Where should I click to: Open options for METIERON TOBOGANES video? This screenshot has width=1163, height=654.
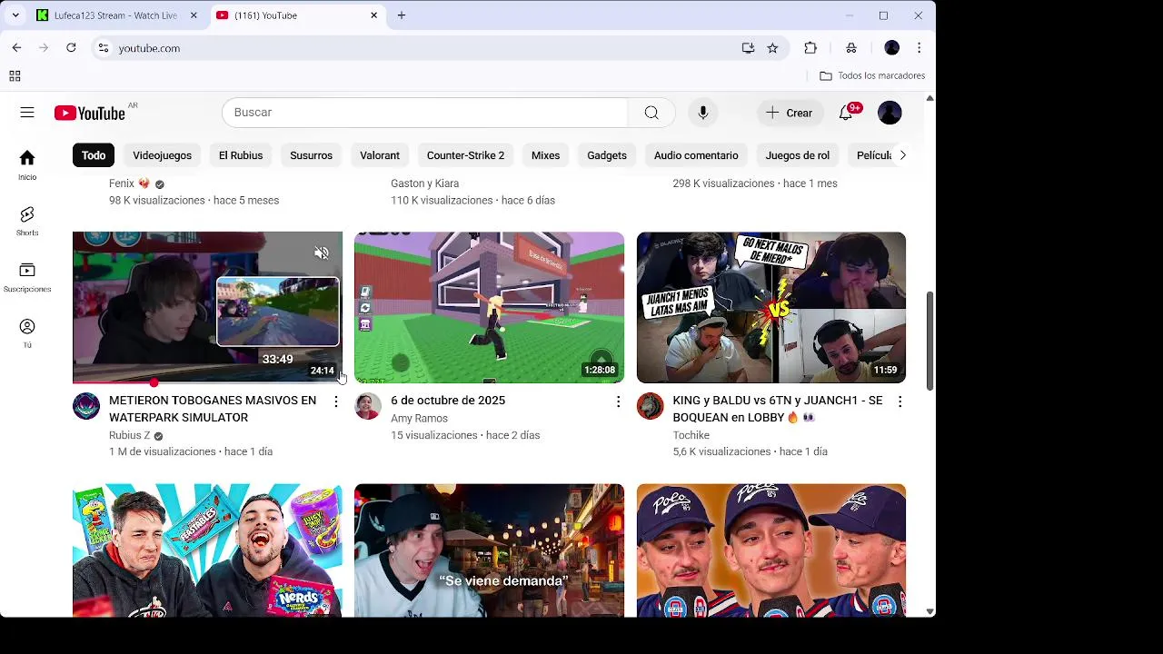(x=335, y=401)
